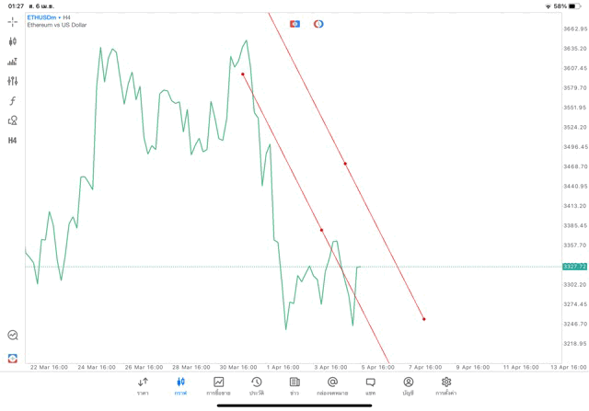Open the ETHUSDm symbol selector

tap(44, 17)
